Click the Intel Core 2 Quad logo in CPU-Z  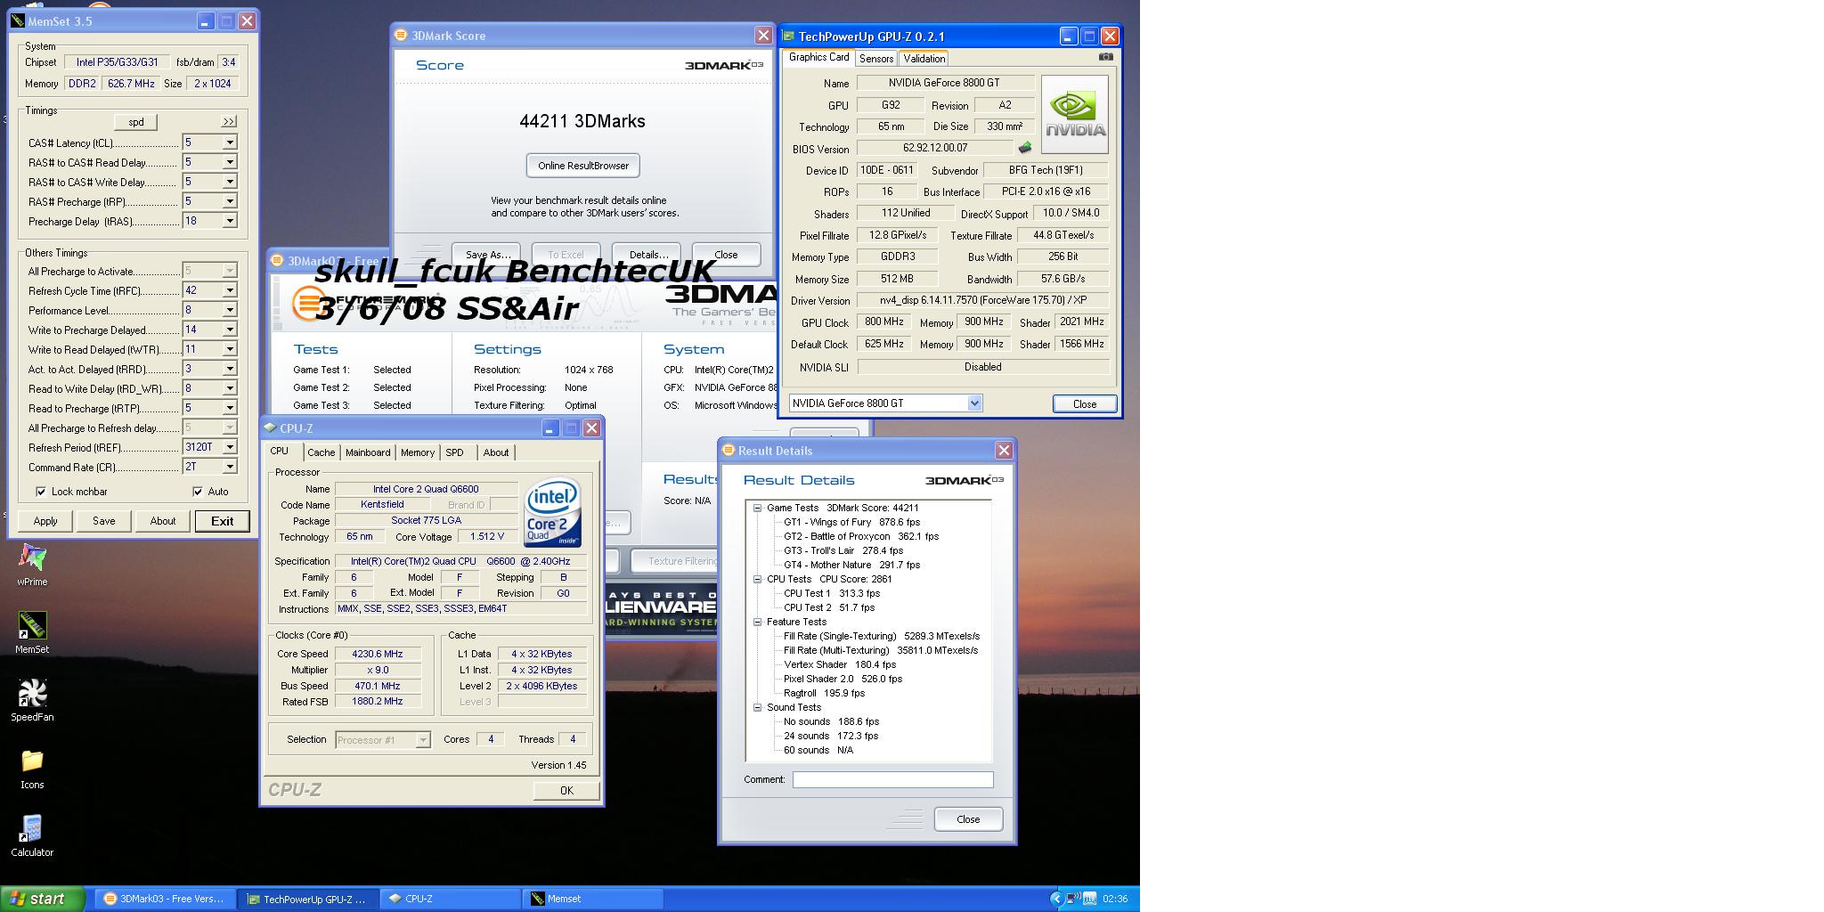click(553, 513)
